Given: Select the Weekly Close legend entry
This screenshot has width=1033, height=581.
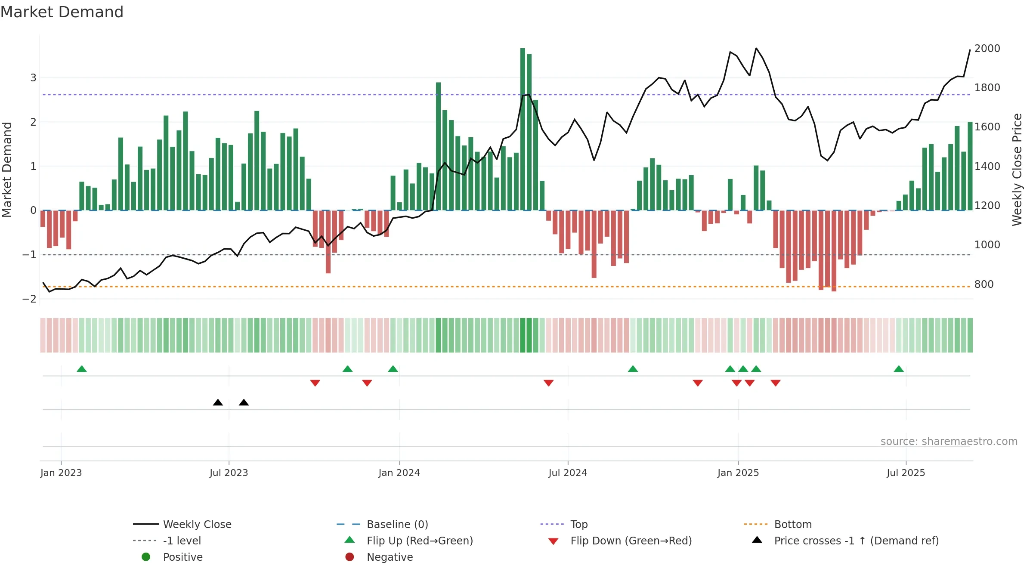Looking at the screenshot, I should pyautogui.click(x=182, y=524).
